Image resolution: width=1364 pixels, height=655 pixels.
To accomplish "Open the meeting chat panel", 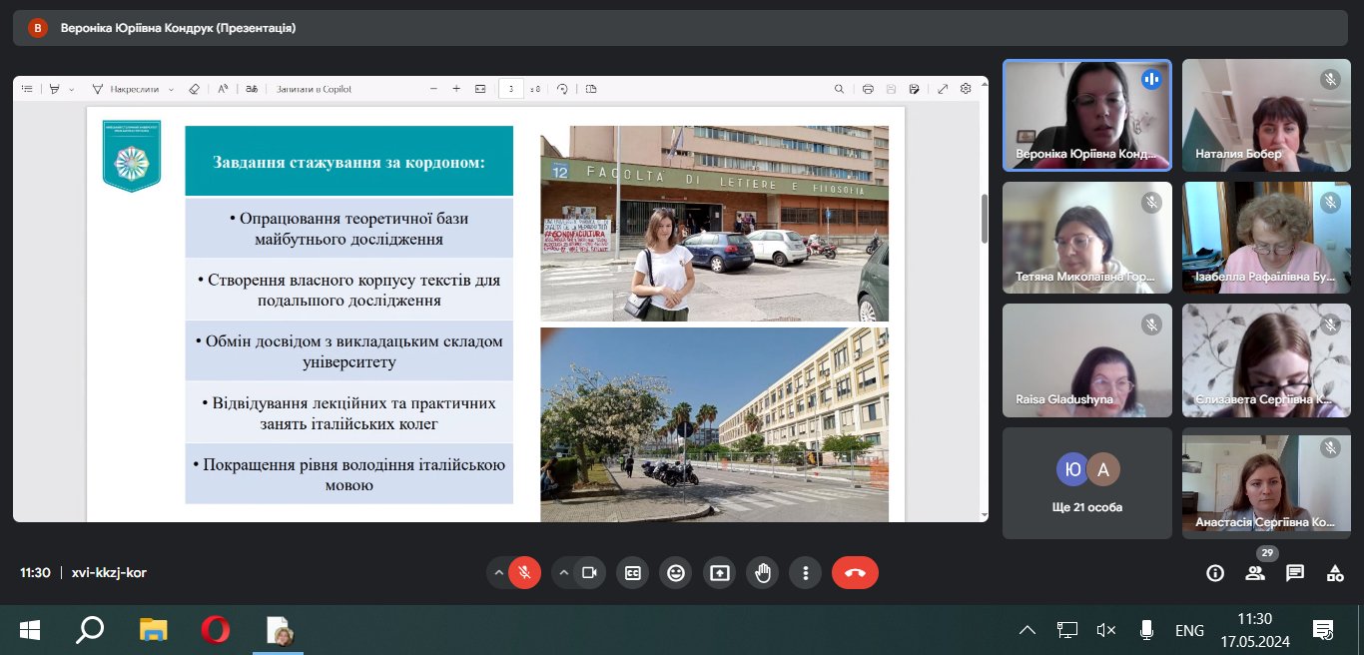I will click(1295, 573).
